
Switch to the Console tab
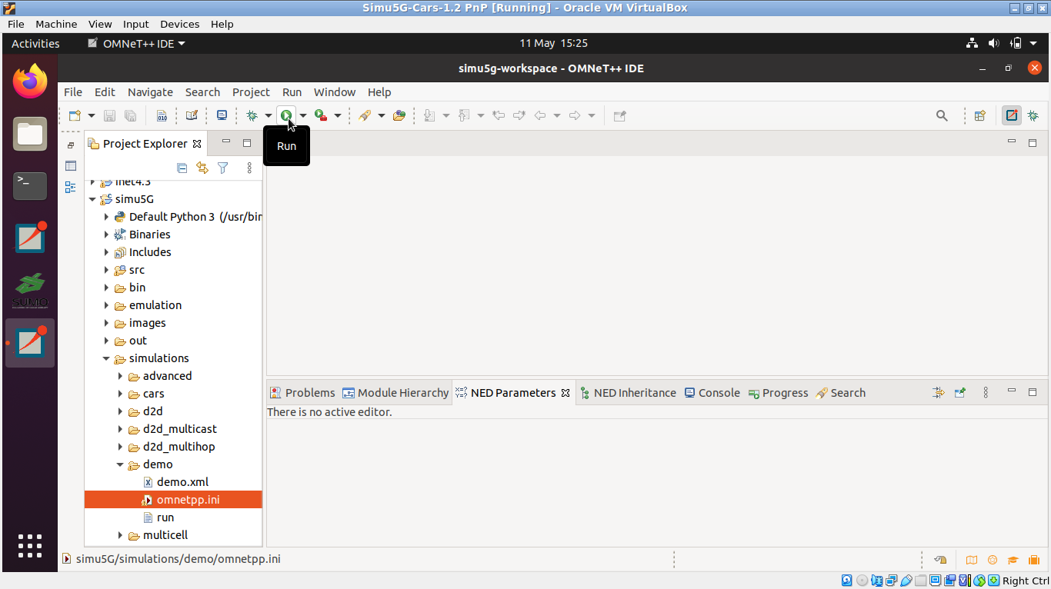click(712, 393)
